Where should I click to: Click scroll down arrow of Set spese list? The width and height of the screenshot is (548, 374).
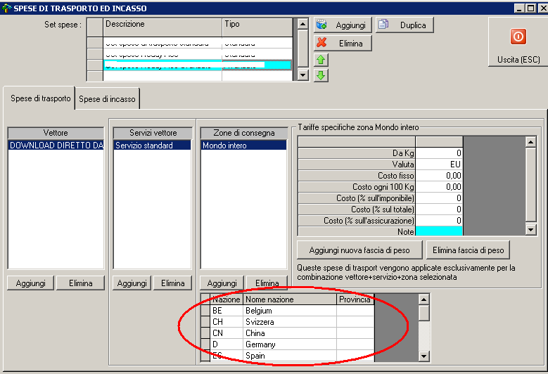point(302,75)
